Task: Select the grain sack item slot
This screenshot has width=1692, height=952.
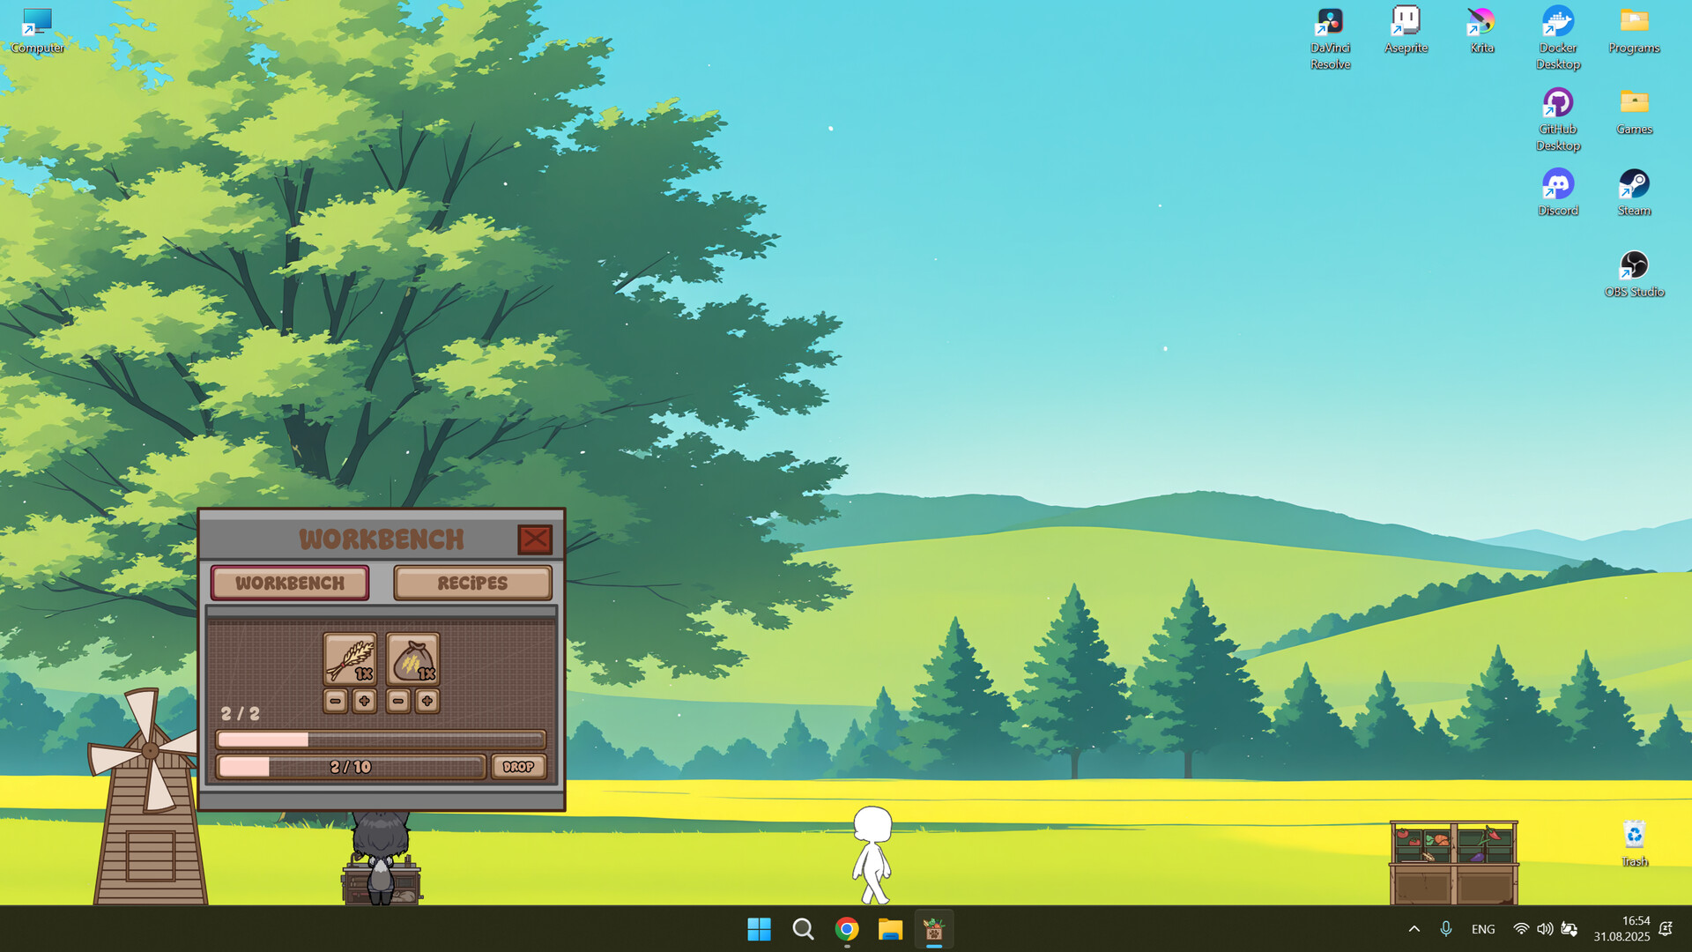Action: tap(412, 658)
